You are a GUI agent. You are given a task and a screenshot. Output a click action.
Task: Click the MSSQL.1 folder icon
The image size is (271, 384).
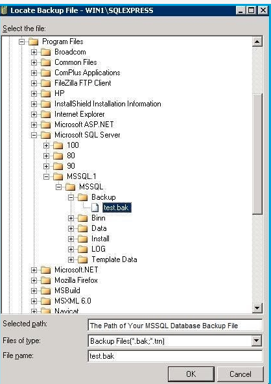tap(58, 176)
